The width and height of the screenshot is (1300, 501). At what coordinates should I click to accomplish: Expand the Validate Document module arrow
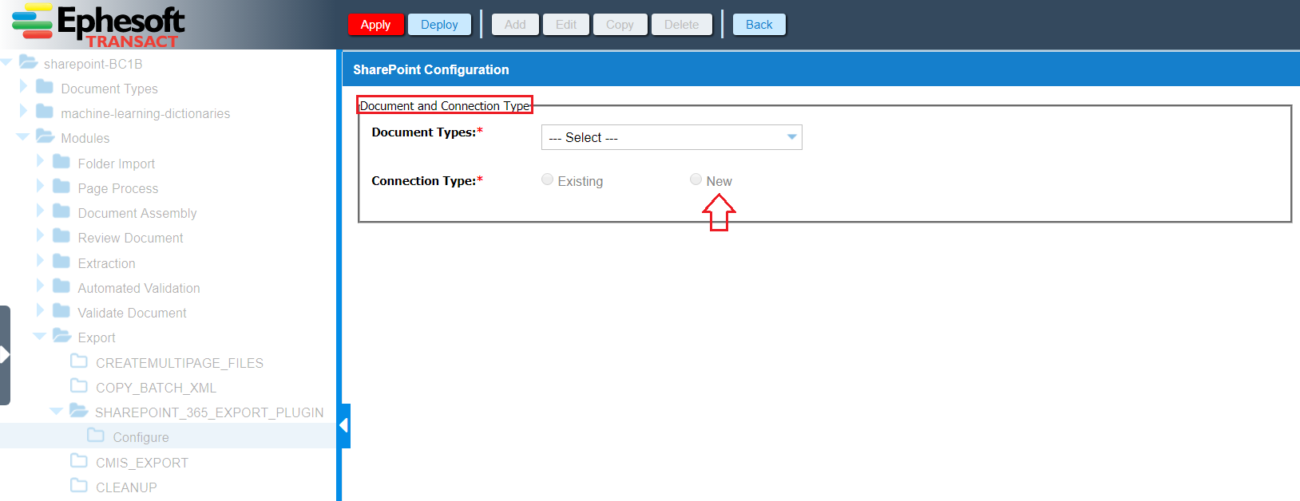pyautogui.click(x=40, y=310)
